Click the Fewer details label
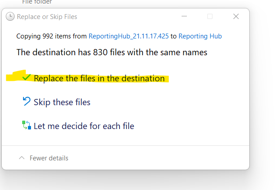 tap(49, 158)
